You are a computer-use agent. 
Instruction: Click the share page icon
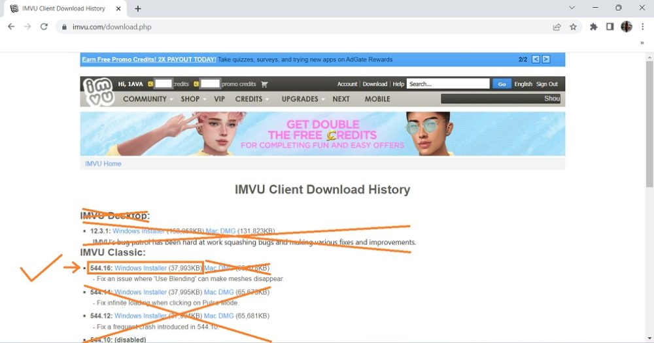(557, 27)
